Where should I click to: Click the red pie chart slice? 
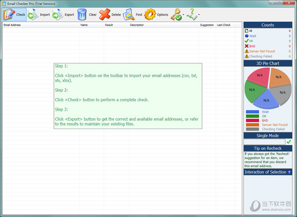tap(260, 77)
